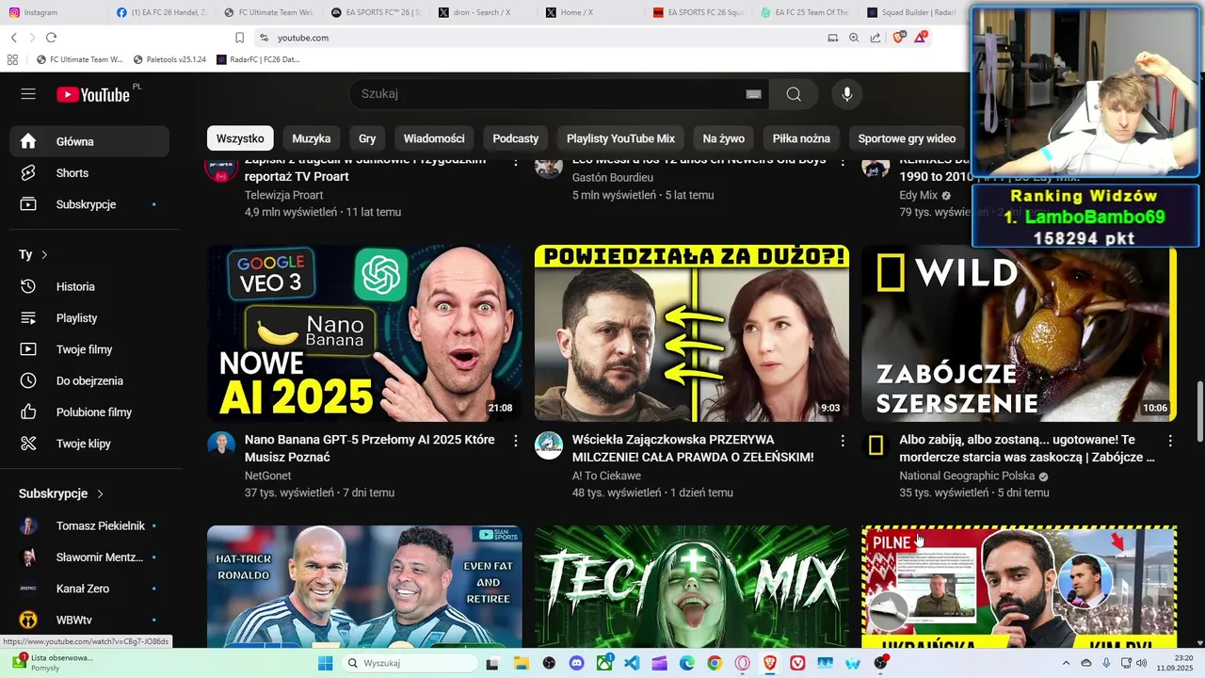Open Brave browser taskbar icon

(x=770, y=663)
